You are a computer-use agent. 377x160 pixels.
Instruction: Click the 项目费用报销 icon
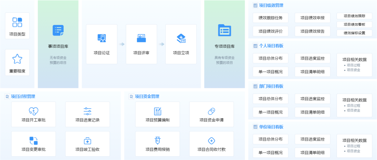158,141
